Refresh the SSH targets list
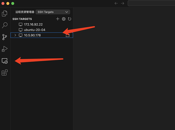The width and height of the screenshot is (175, 130). point(69,19)
